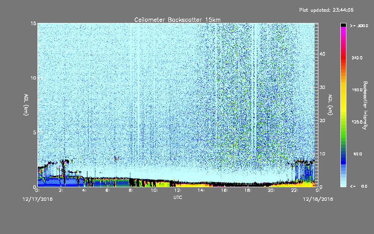Click the '<= 0.0' colorbar label
Image resolution: width=374 pixels, height=234 pixels.
[x=359, y=186]
